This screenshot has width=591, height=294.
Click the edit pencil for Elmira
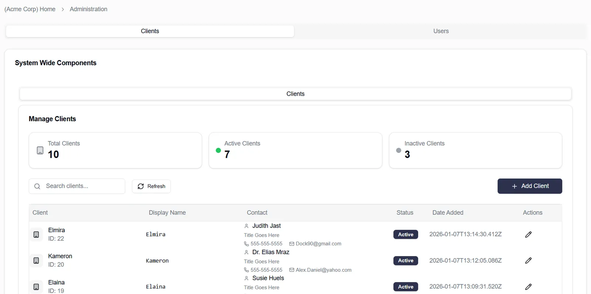coord(528,235)
